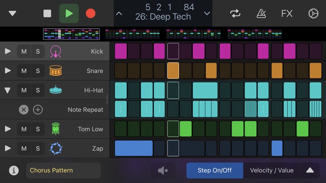Select the Tom Low row label
The image size is (326, 183).
point(90,129)
